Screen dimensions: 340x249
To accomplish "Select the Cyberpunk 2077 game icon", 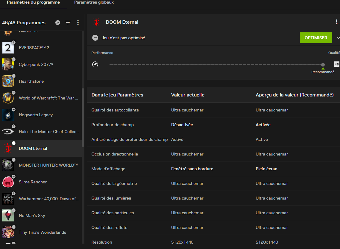I will click(x=8, y=64).
